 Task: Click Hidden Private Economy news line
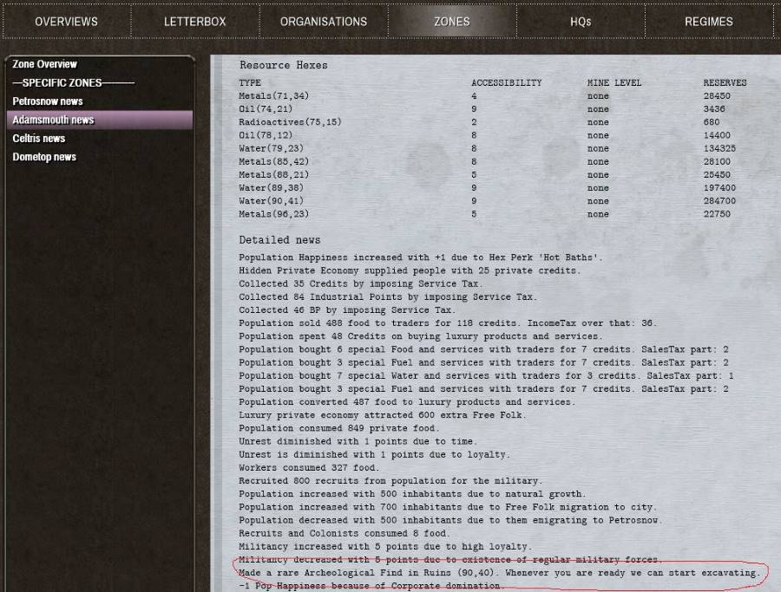point(410,270)
